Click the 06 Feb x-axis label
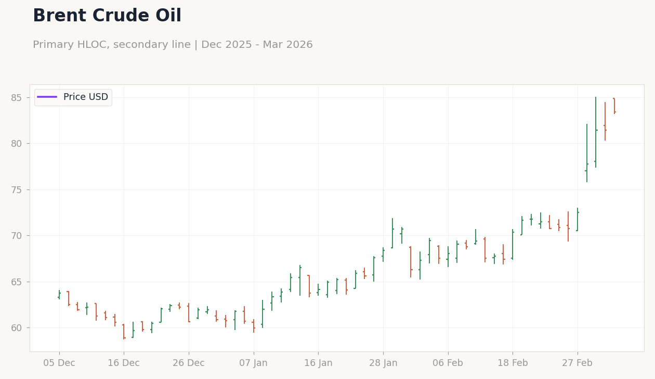This screenshot has height=379, width=655. (448, 363)
